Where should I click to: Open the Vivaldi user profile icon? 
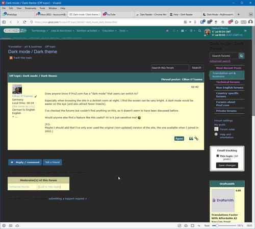pos(250,22)
